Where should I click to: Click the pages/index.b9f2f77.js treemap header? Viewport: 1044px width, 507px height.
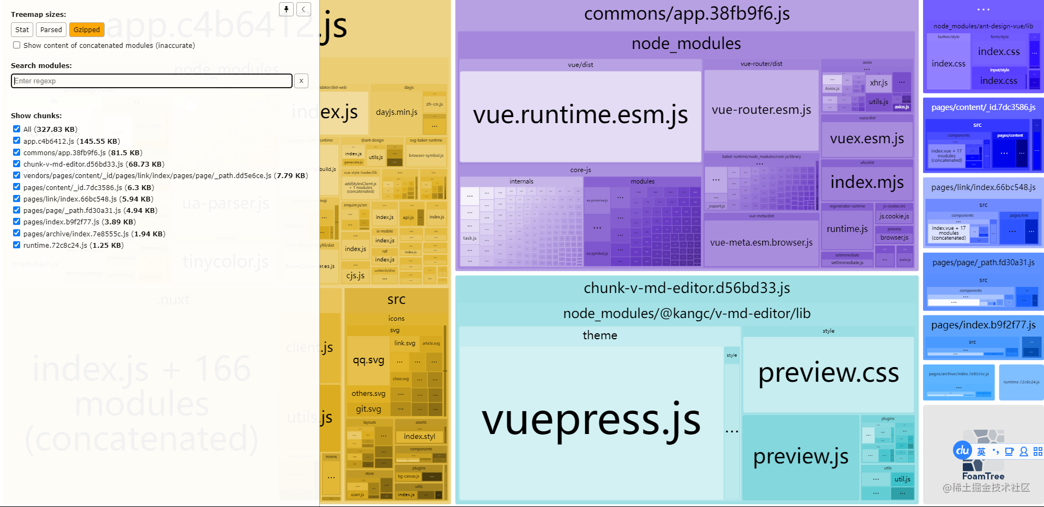(x=983, y=325)
